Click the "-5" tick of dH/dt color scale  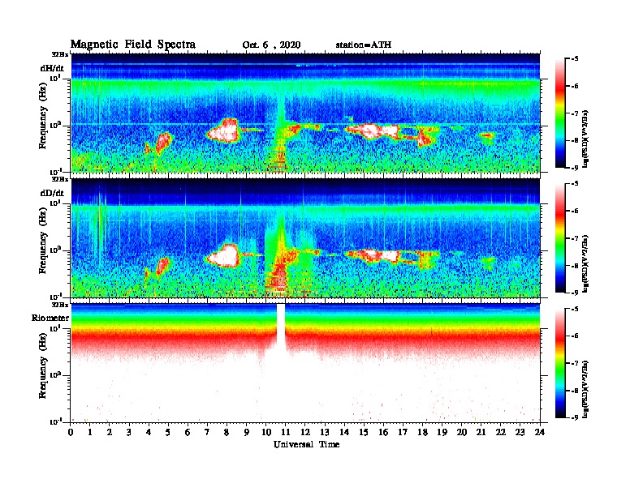[576, 58]
